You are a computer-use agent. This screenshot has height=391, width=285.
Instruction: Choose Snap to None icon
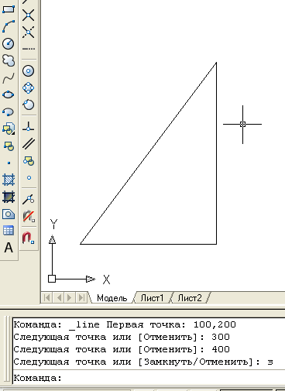[29, 216]
